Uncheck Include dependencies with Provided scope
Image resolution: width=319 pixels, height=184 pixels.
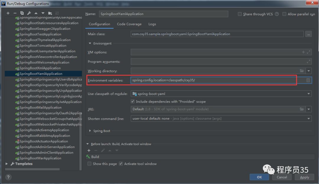[133, 101]
